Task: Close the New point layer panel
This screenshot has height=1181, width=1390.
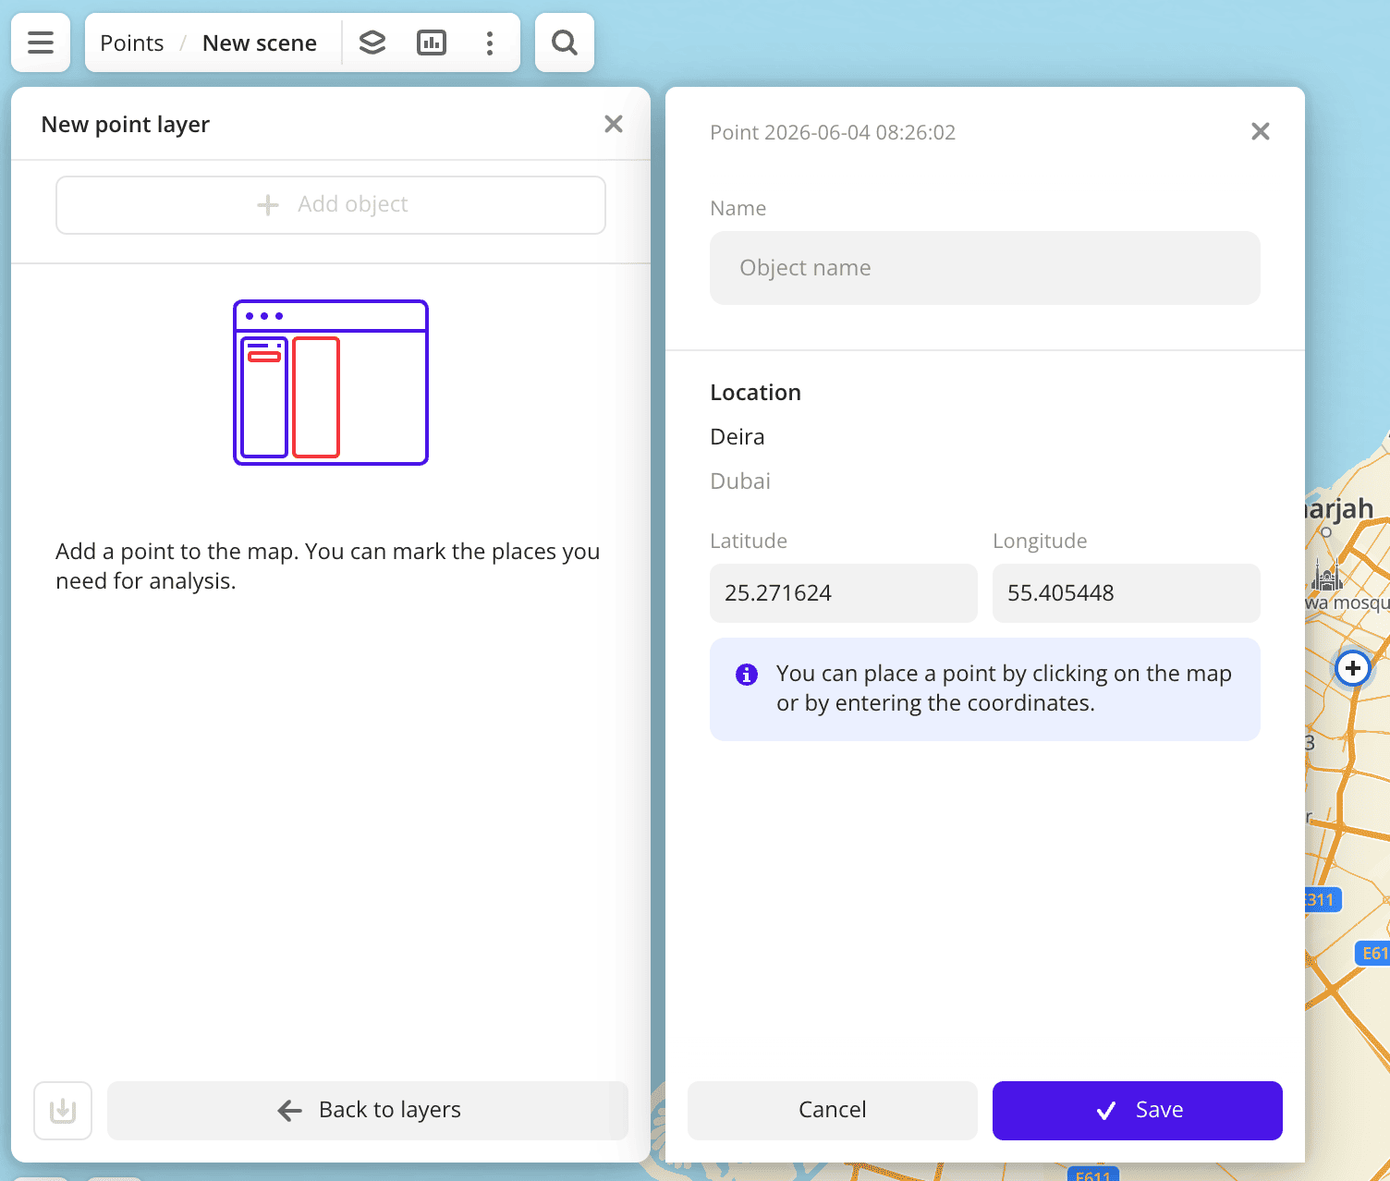Action: coord(614,124)
